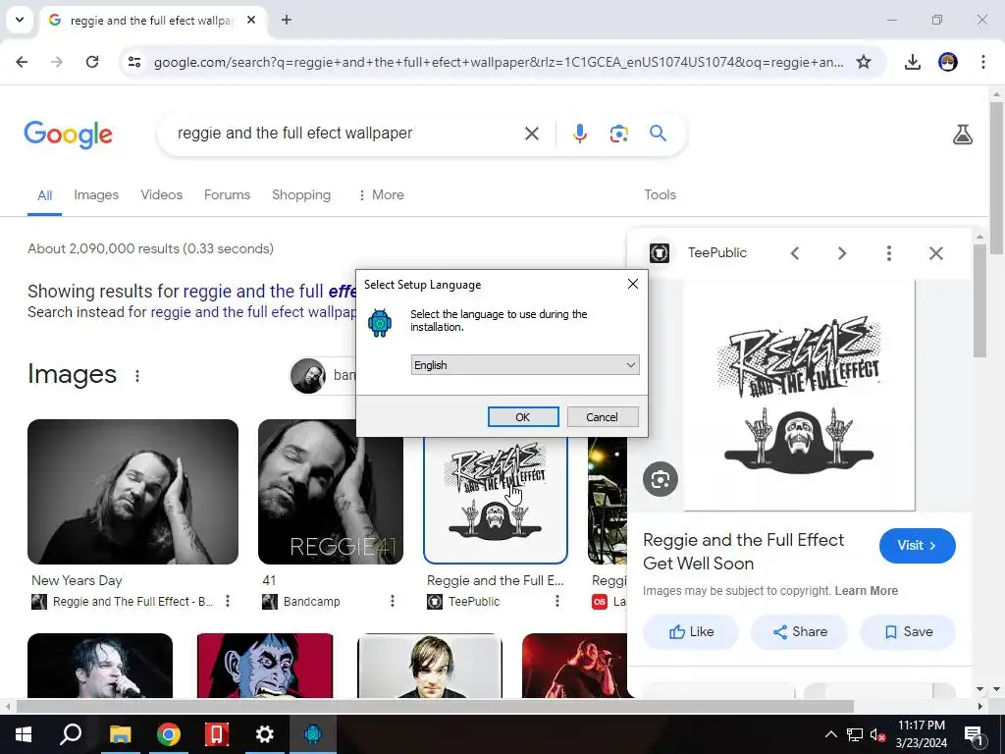Open File Explorer from taskbar
This screenshot has width=1005, height=754.
coord(120,734)
